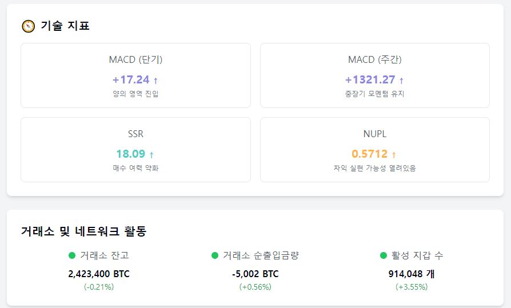Click the 거래소 및 네트워크 활동 heading
Screen dimensions: 511x308
(x=84, y=231)
